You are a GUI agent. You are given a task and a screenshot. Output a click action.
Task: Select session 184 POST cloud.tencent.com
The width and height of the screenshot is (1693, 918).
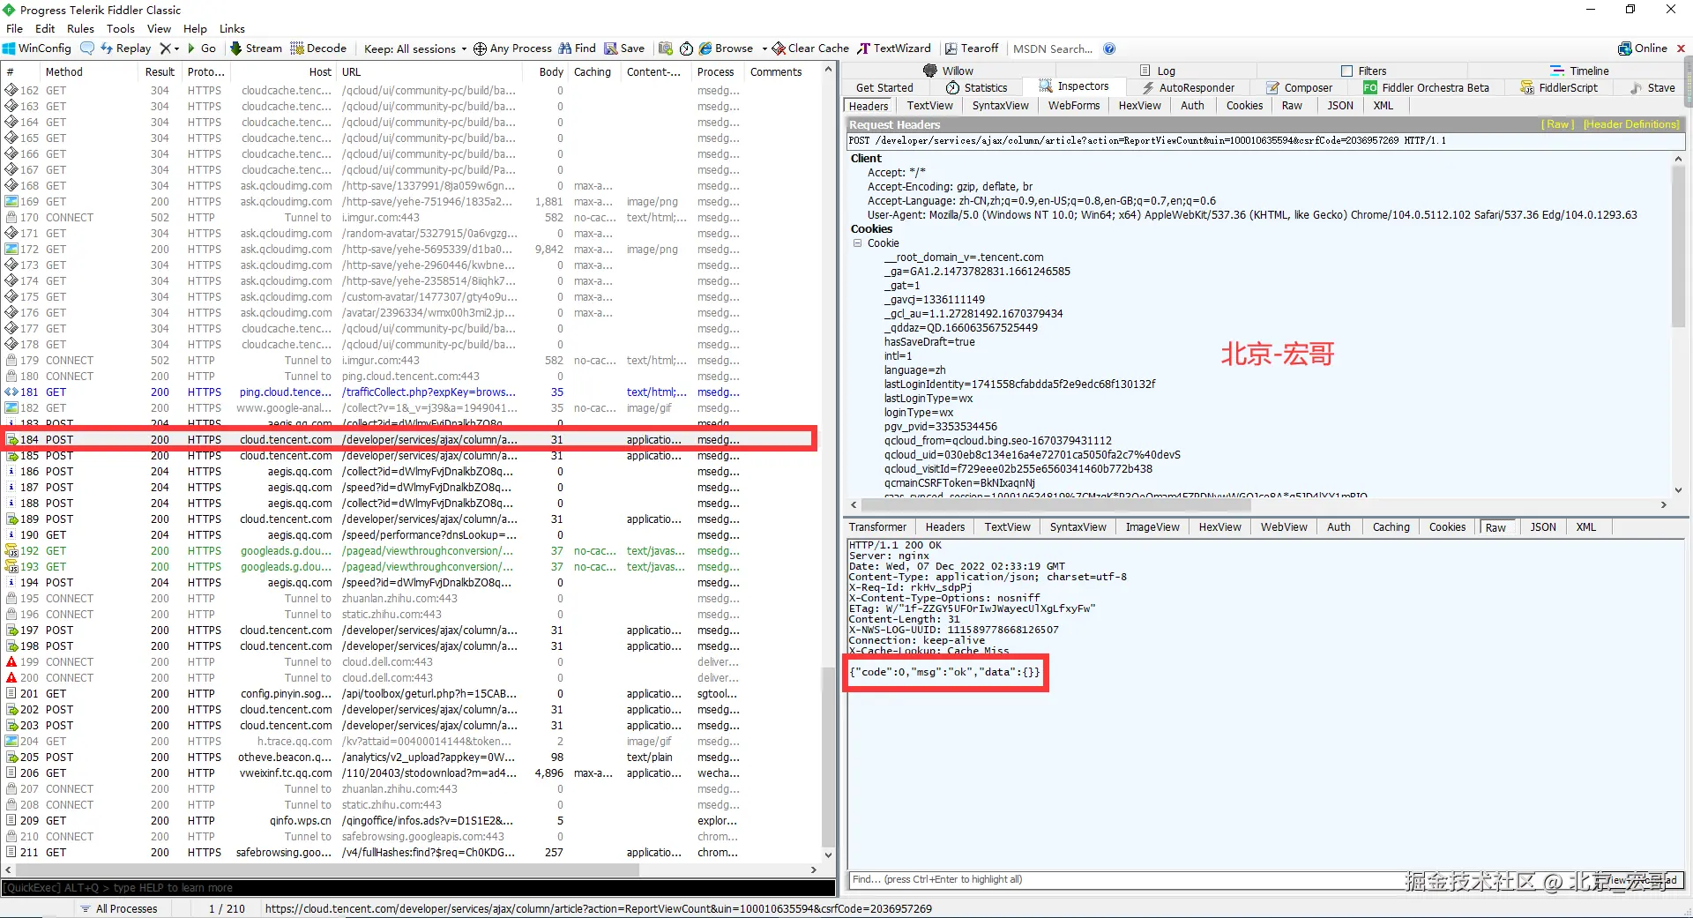pyautogui.click(x=410, y=440)
